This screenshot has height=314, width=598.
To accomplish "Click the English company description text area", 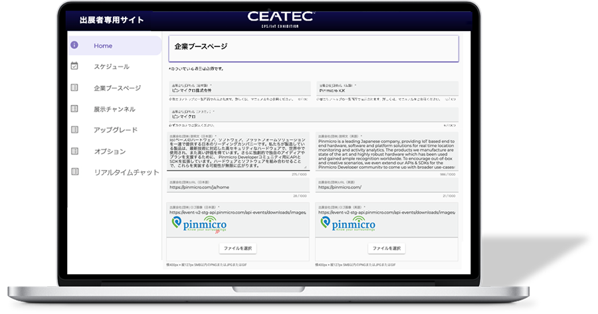I will [387, 151].
